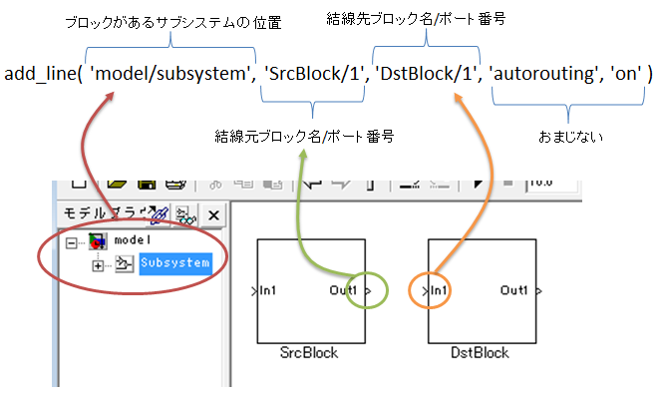Click the Print toolbar icon
Image resolution: width=660 pixels, height=397 pixels.
[x=175, y=185]
